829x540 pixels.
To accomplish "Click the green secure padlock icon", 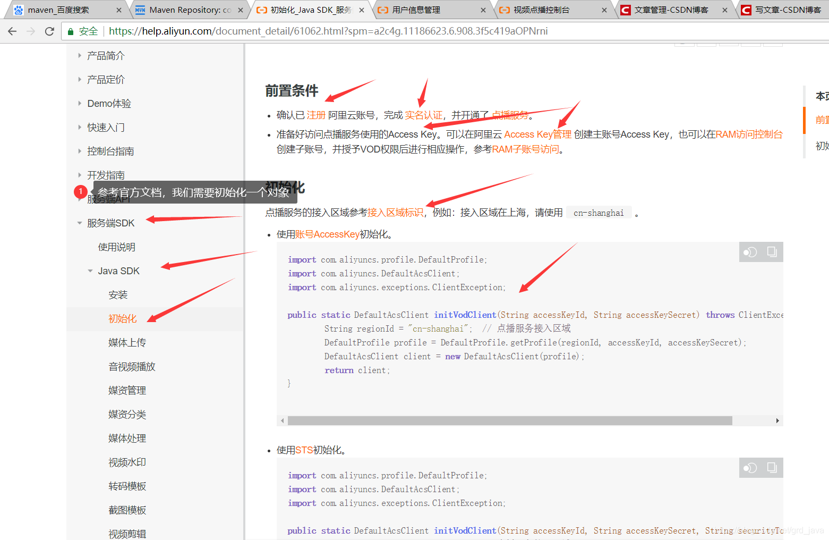I will [70, 31].
